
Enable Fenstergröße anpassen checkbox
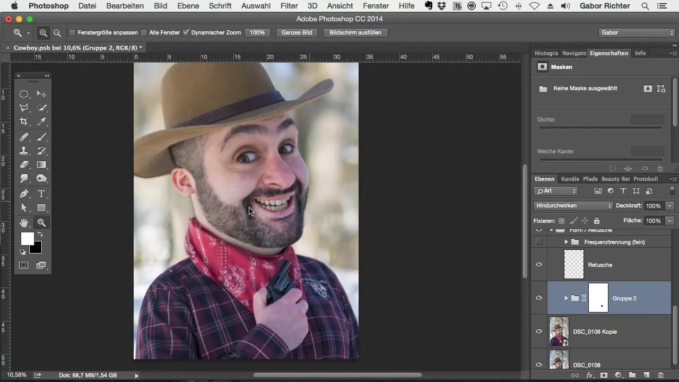point(72,32)
